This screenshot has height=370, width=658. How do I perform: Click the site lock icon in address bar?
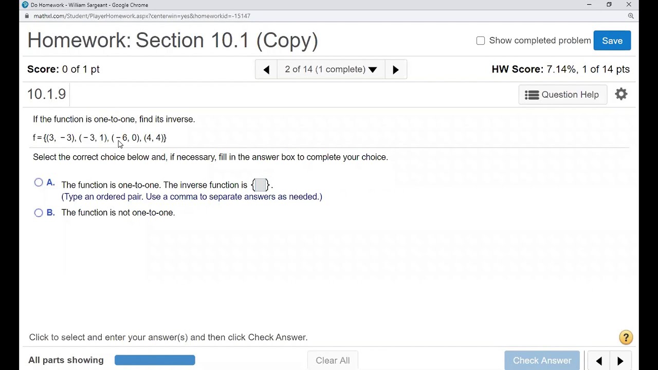point(27,16)
